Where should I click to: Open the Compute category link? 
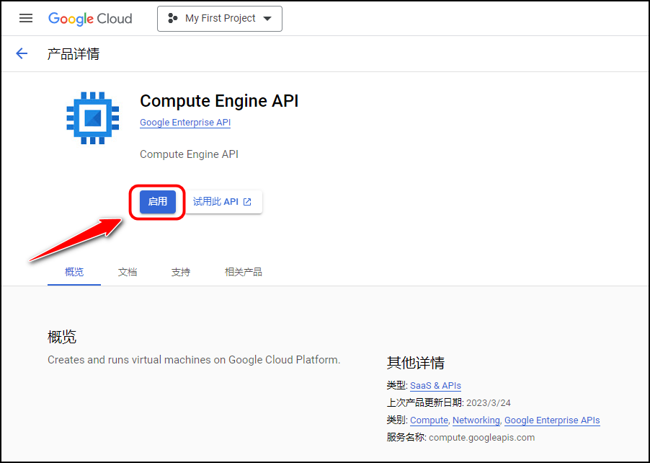(x=429, y=420)
